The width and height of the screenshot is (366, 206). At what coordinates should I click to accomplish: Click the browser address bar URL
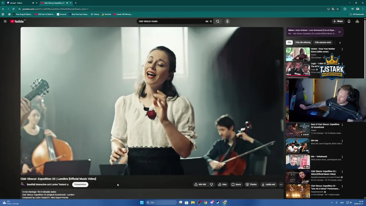point(55,9)
